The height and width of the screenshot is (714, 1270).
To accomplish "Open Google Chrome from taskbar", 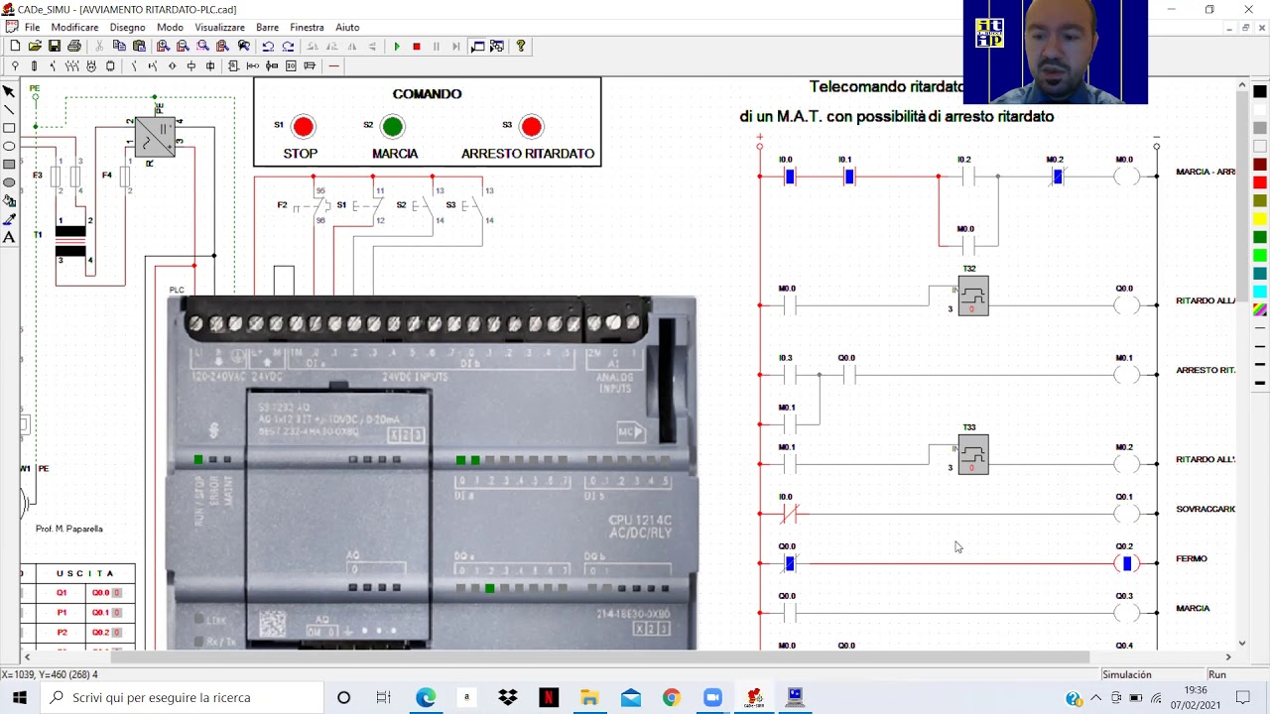I will 672,698.
